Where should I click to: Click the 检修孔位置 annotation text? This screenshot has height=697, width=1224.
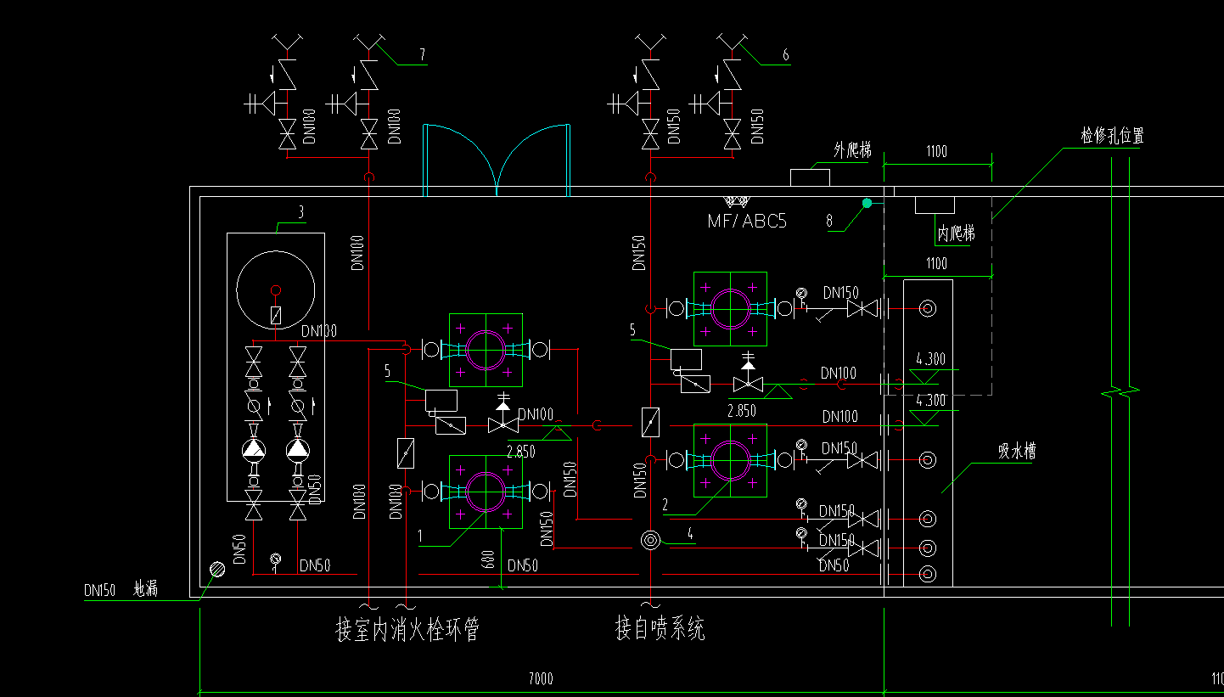point(1112,136)
